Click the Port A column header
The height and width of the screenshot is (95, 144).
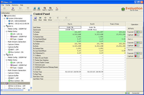click(x=70, y=24)
